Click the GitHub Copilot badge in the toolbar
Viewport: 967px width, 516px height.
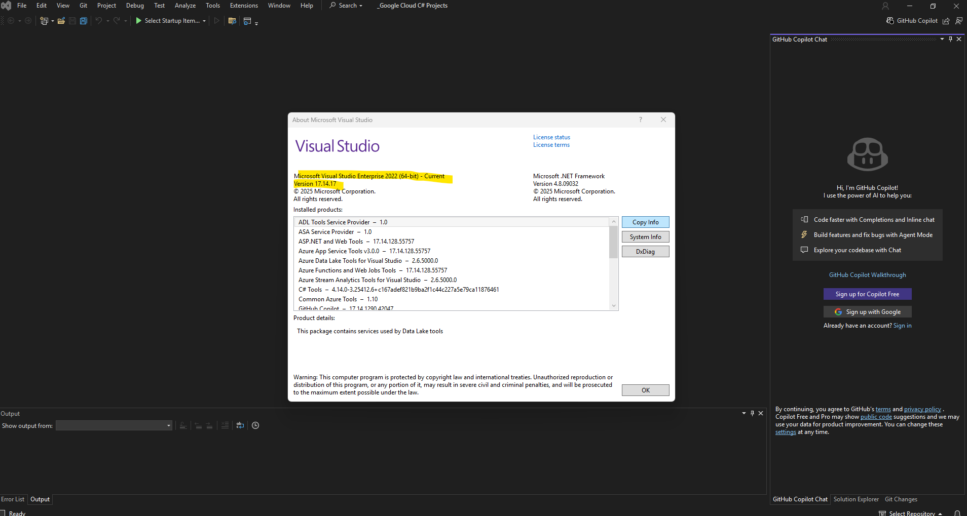pyautogui.click(x=912, y=21)
